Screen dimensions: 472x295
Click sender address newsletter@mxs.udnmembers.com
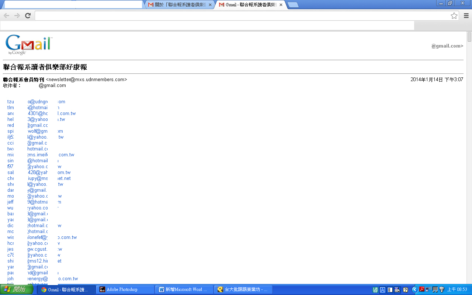click(x=86, y=79)
